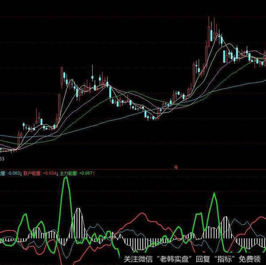
Task: Click the down arrow after -0.063
Action: pos(20,173)
